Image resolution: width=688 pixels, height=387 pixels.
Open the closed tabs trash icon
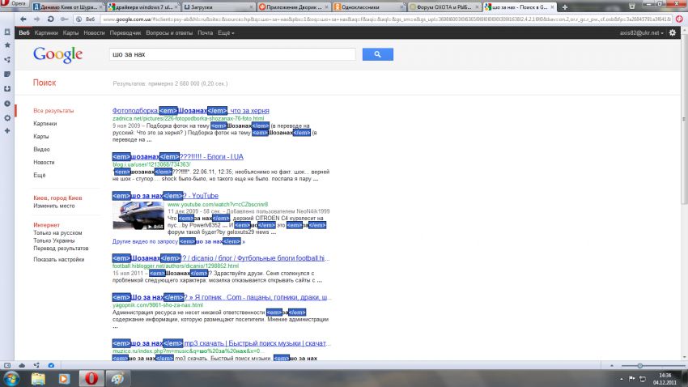(632, 6)
